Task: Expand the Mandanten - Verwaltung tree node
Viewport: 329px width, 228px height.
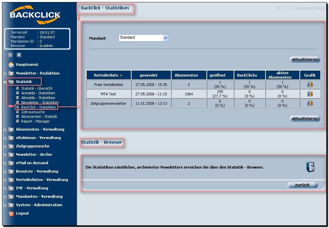Action: (x=5, y=197)
